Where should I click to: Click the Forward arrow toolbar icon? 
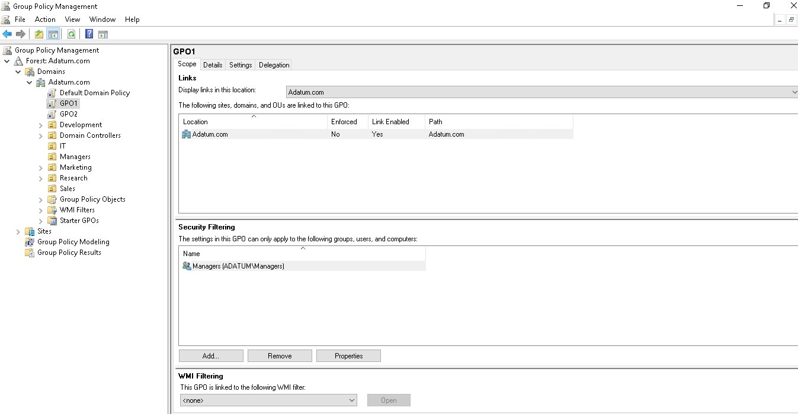pos(21,34)
